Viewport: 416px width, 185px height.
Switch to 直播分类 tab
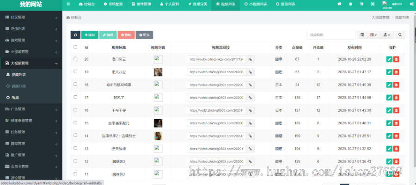[x=197, y=4]
